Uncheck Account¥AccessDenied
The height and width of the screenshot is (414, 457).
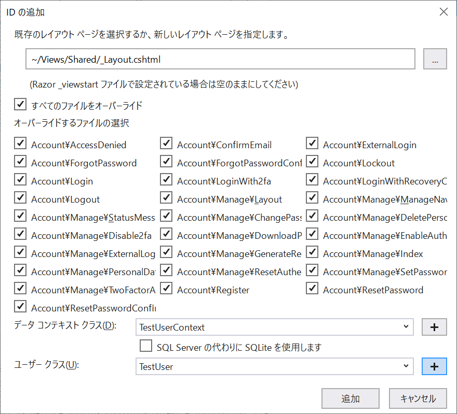tap(20, 144)
